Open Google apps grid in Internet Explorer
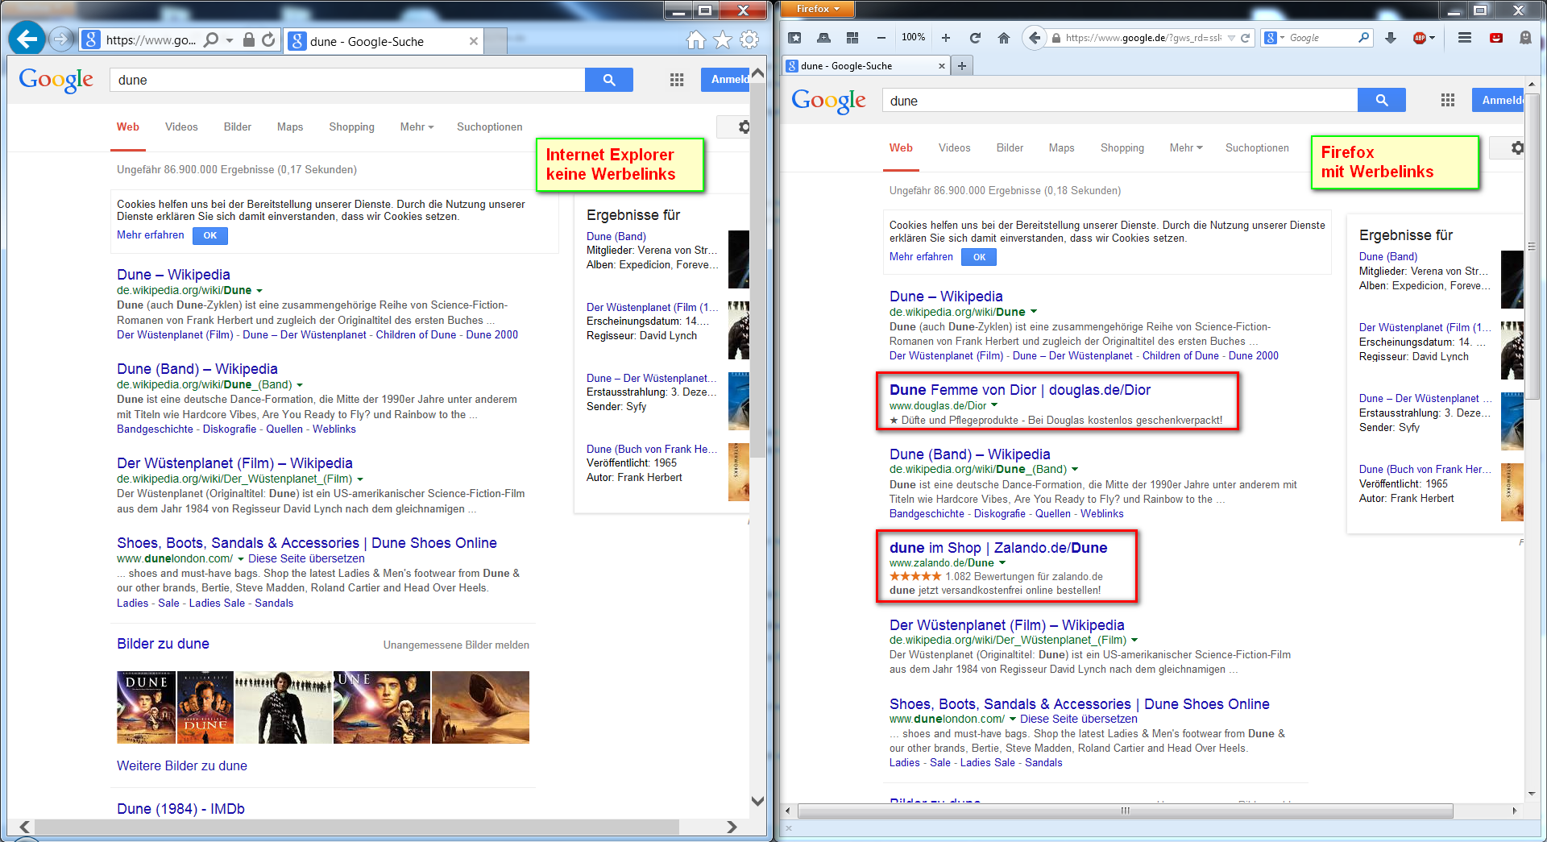The image size is (1547, 842). point(677,80)
